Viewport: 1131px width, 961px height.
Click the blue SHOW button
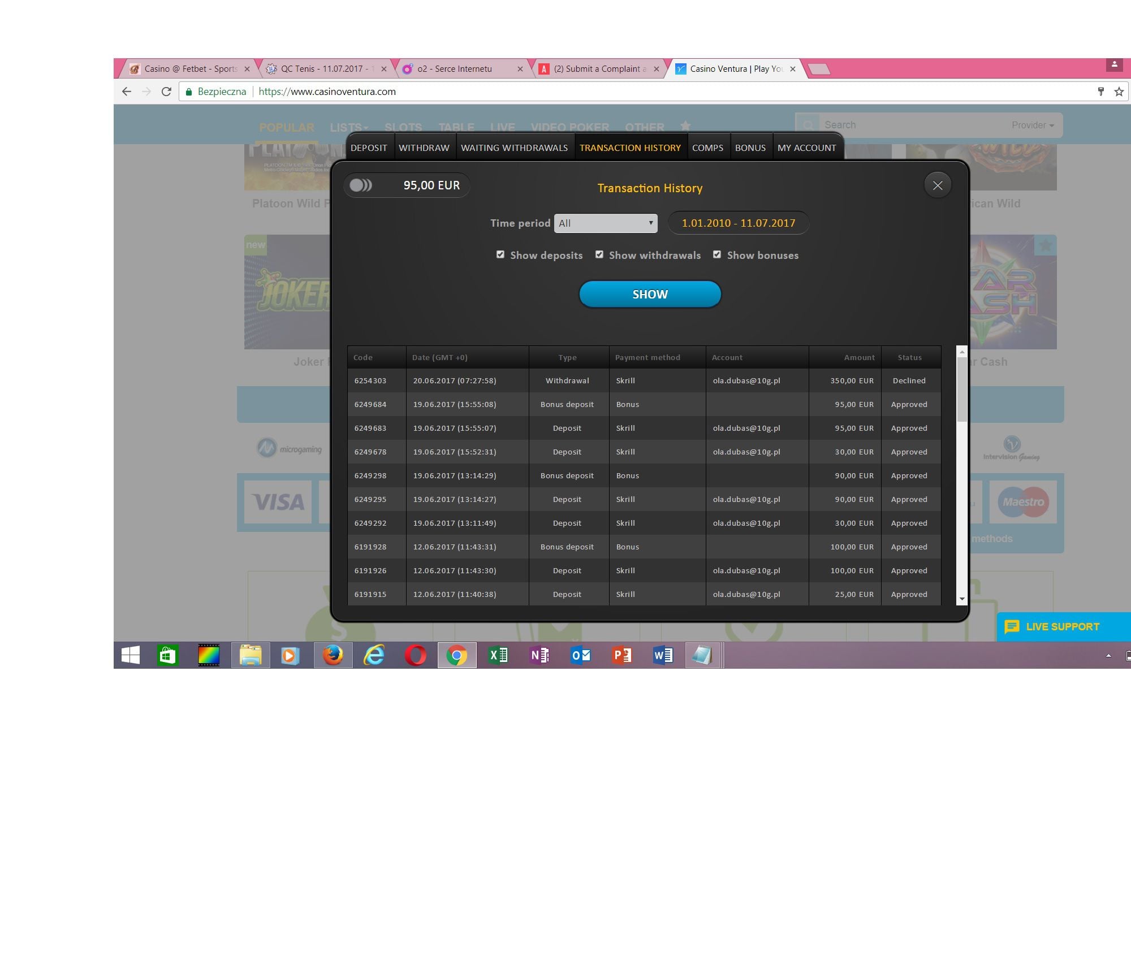(x=650, y=294)
